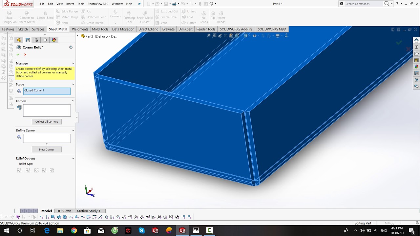
Task: Collapse the Relief Options section
Action: coord(73,158)
